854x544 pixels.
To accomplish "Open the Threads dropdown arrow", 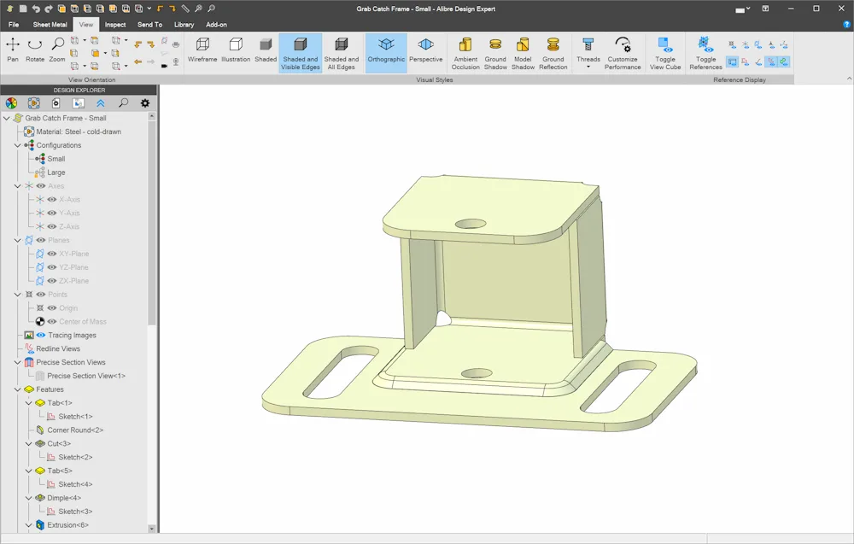I will pyautogui.click(x=588, y=67).
